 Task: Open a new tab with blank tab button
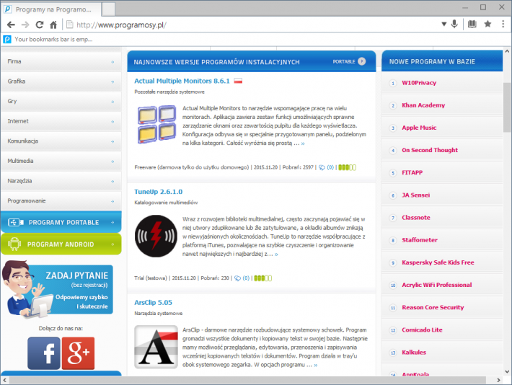pos(108,9)
